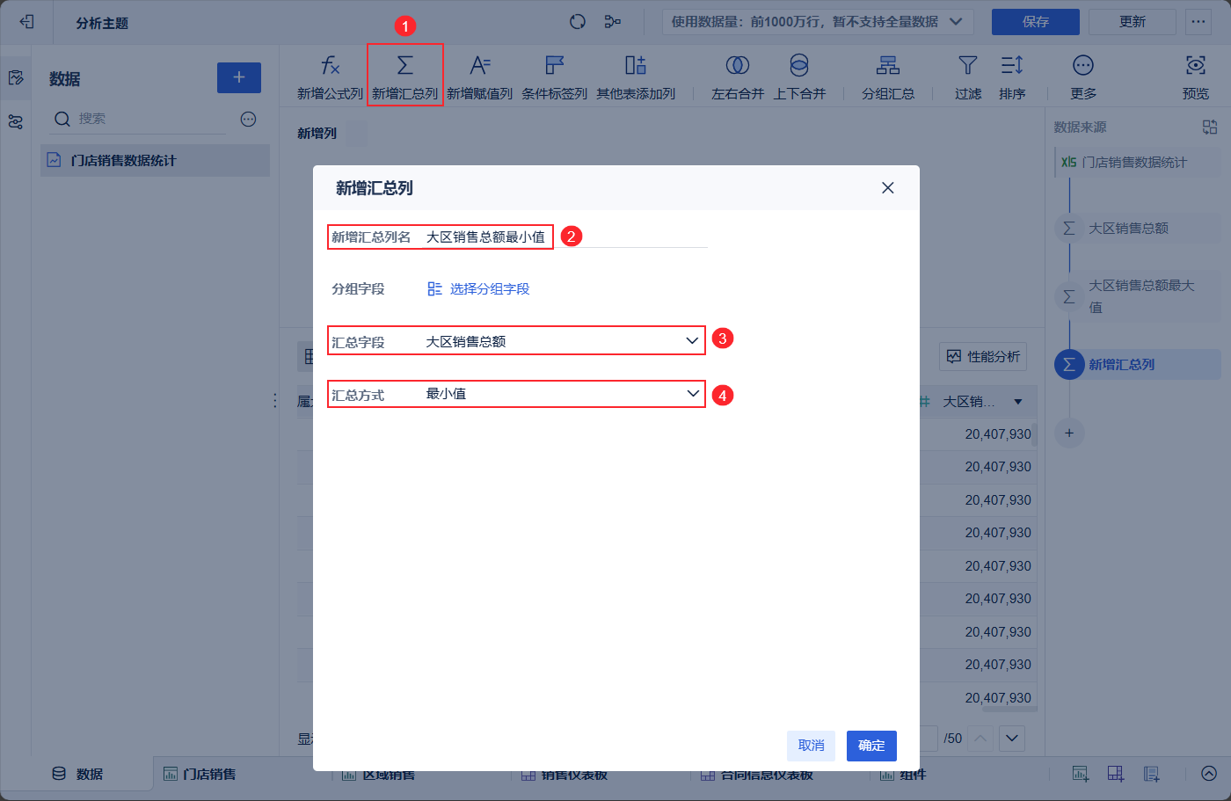Click the add report document icon in the bottom bar
The width and height of the screenshot is (1231, 801).
click(1151, 774)
